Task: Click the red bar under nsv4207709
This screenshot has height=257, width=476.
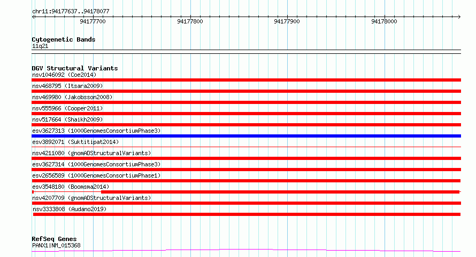Action: click(246, 203)
